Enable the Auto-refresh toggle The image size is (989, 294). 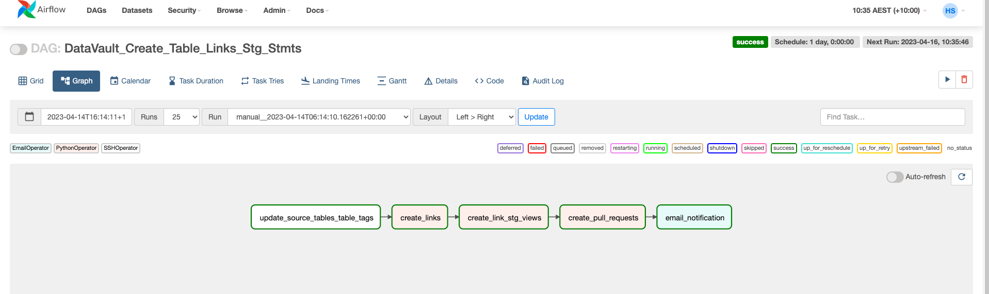click(895, 177)
